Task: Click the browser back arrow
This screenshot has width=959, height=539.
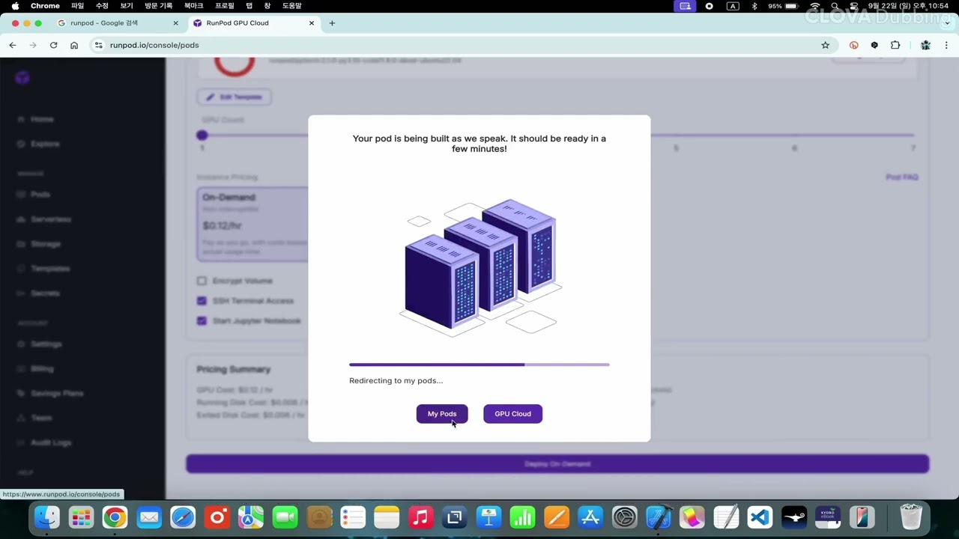Action: pyautogui.click(x=13, y=45)
